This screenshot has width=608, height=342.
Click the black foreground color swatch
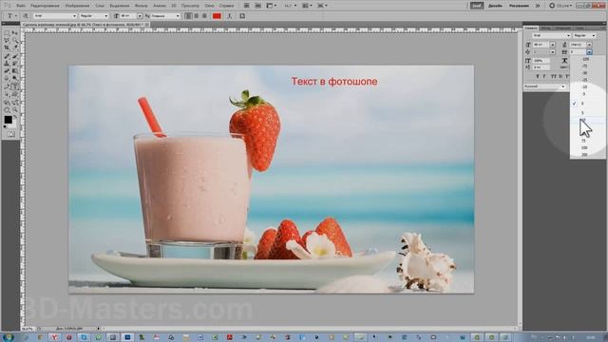9,120
